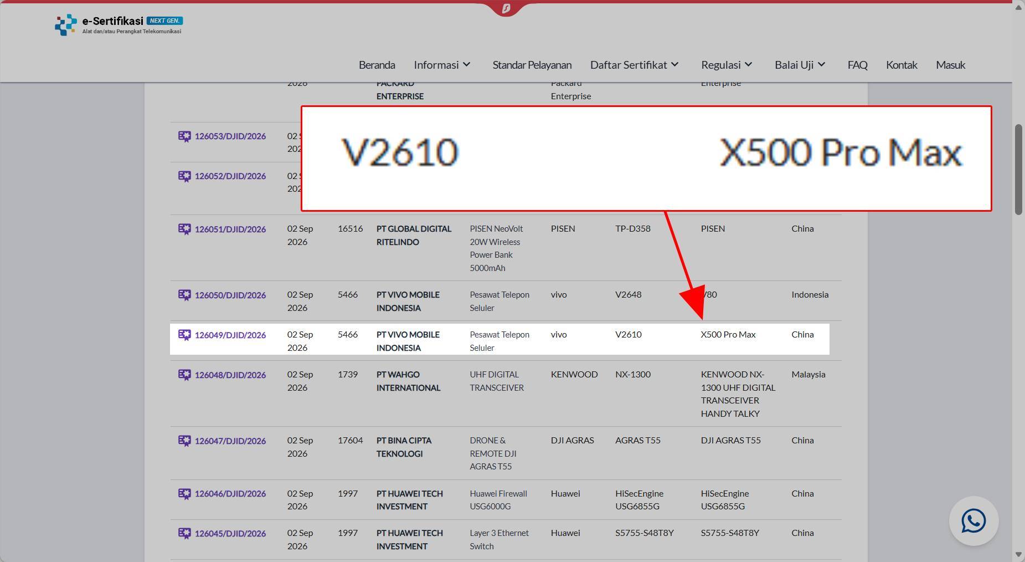
Task: Open certificate 126047/DJID/2026 link
Action: [230, 441]
